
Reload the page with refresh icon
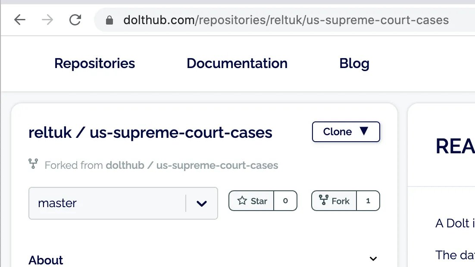click(75, 20)
